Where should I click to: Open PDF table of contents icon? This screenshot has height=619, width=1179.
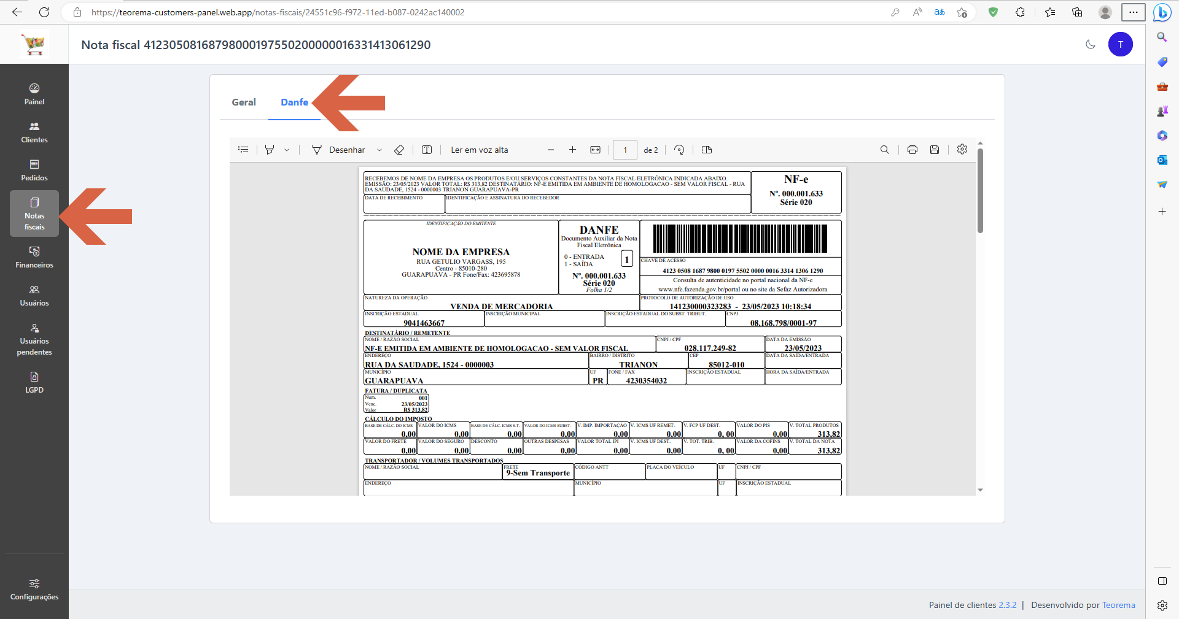(243, 150)
